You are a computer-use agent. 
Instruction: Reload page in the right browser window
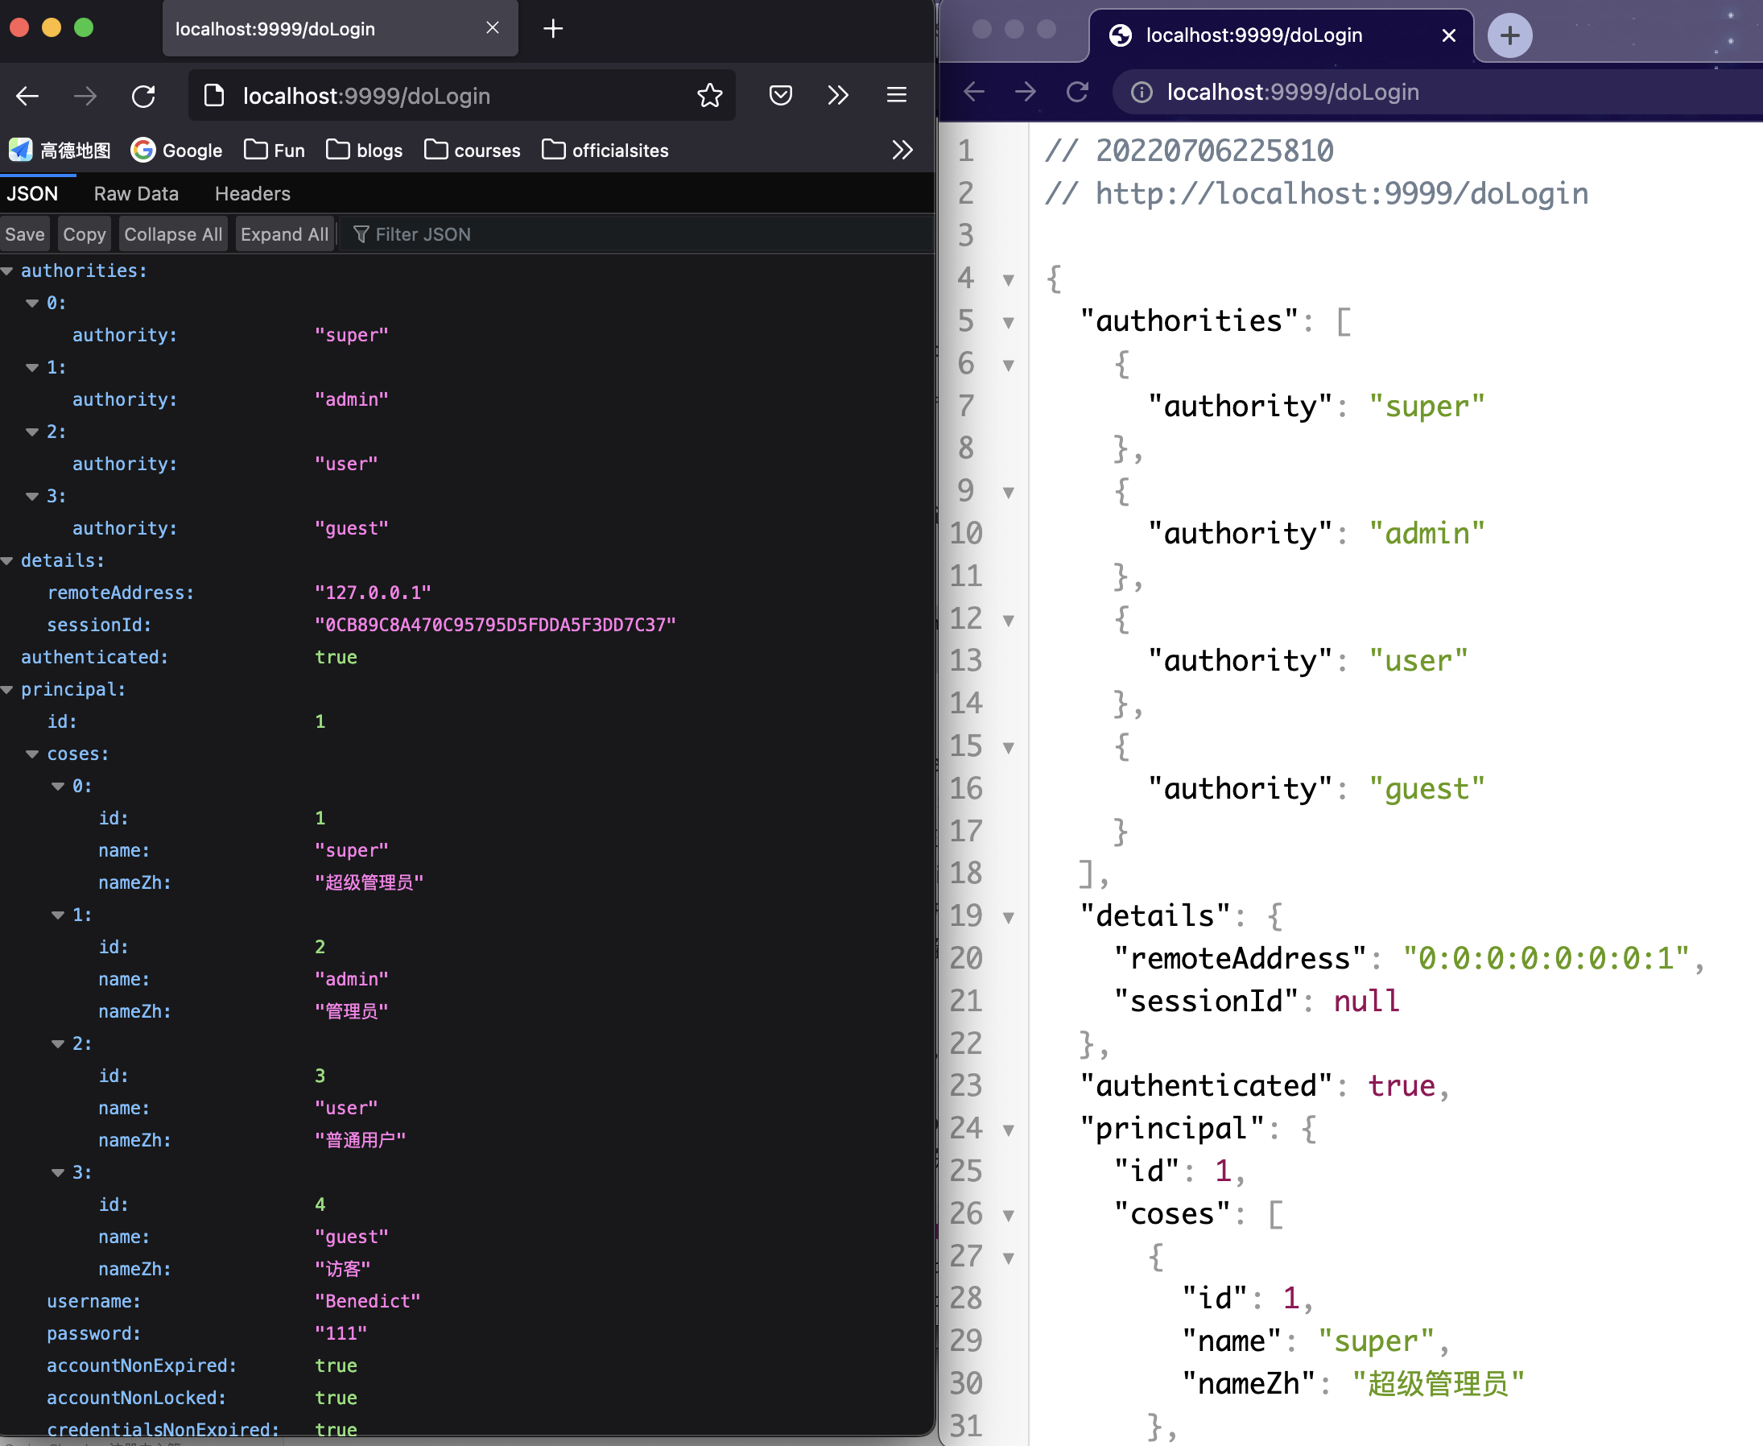[1077, 92]
